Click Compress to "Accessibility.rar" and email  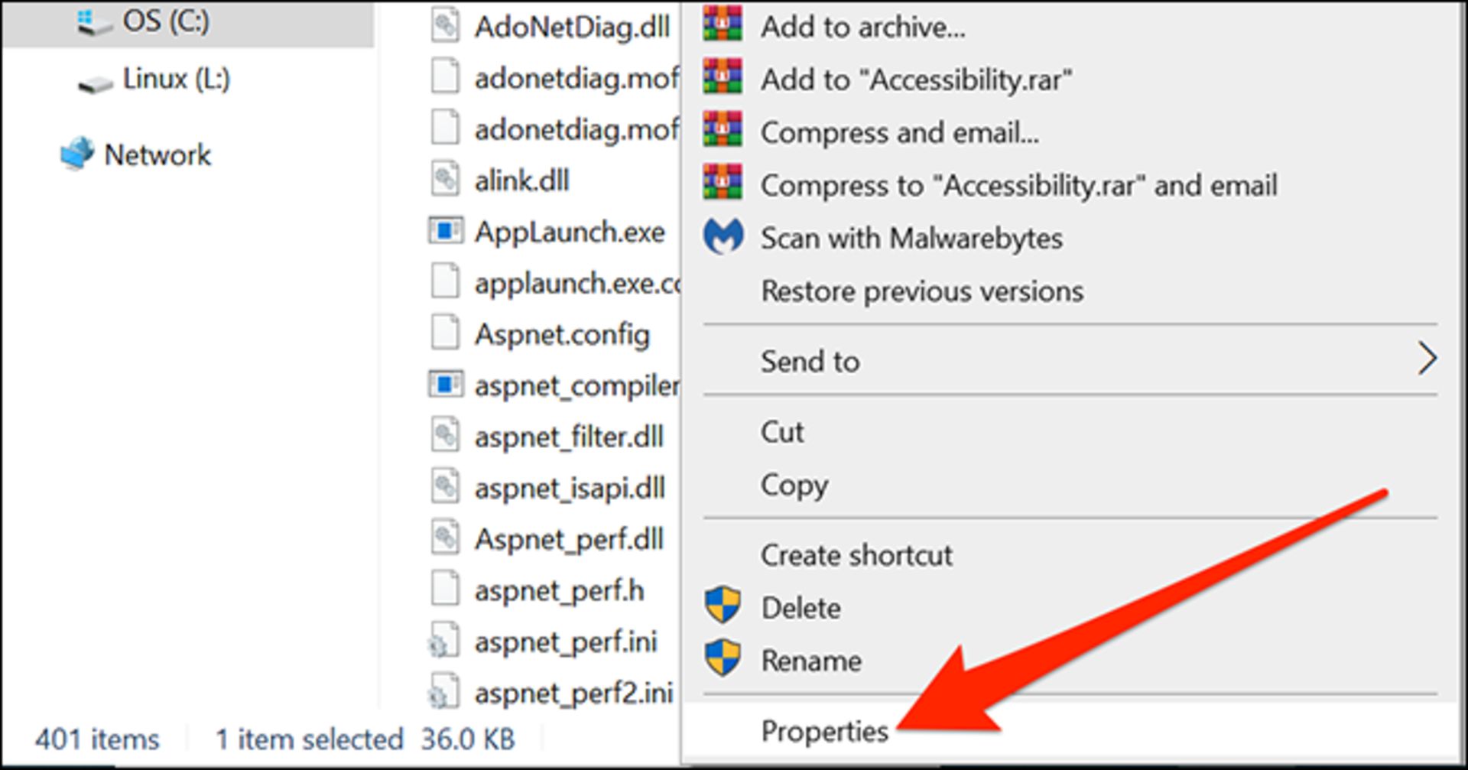(x=1018, y=185)
